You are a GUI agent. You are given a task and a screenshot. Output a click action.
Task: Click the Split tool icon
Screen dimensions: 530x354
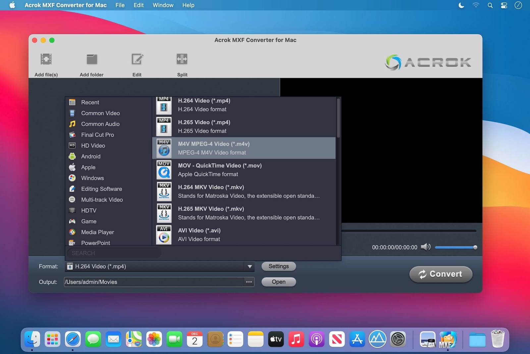(182, 60)
